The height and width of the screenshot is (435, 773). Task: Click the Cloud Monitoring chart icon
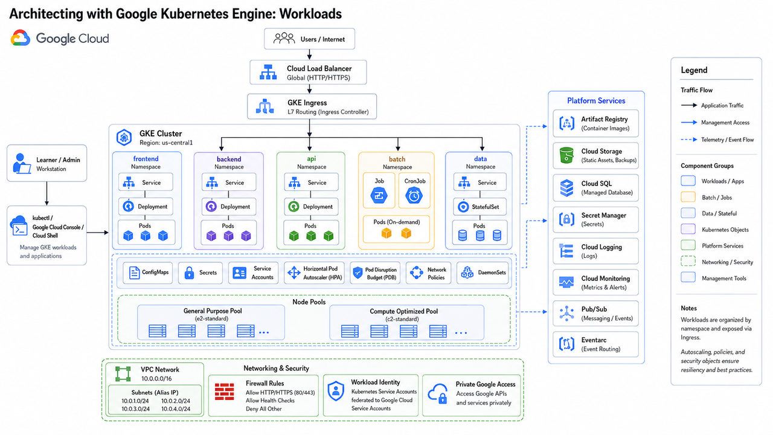566,283
